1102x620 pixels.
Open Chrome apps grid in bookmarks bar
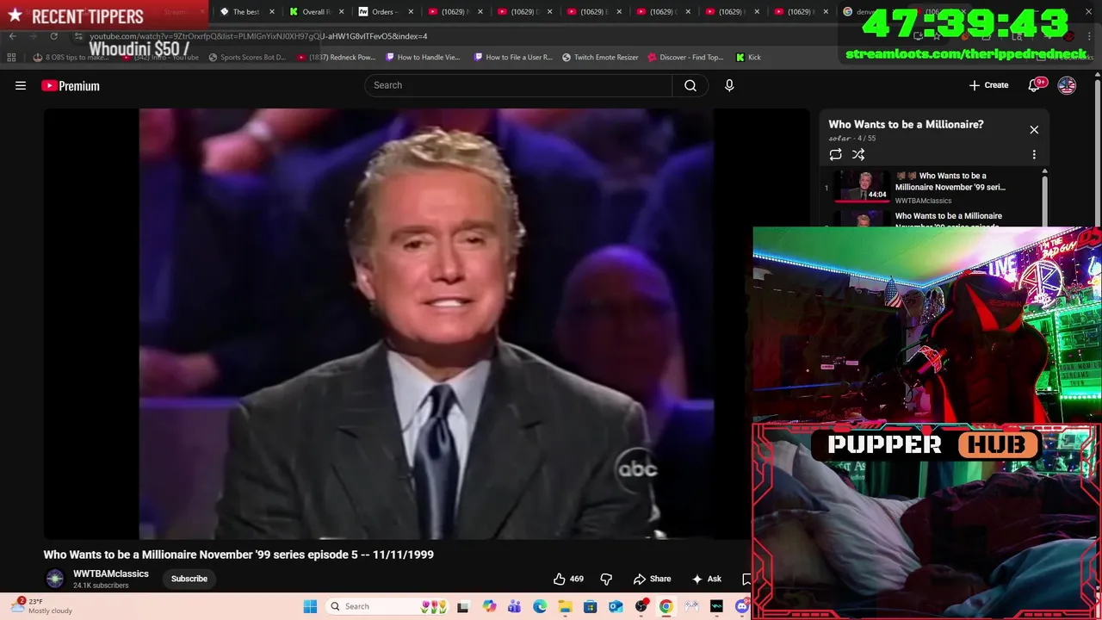click(11, 58)
